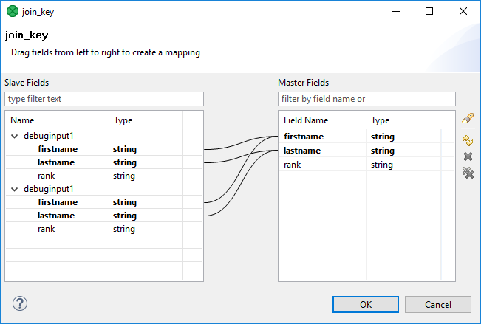Open help with the question mark icon
The width and height of the screenshot is (481, 324).
(20, 303)
